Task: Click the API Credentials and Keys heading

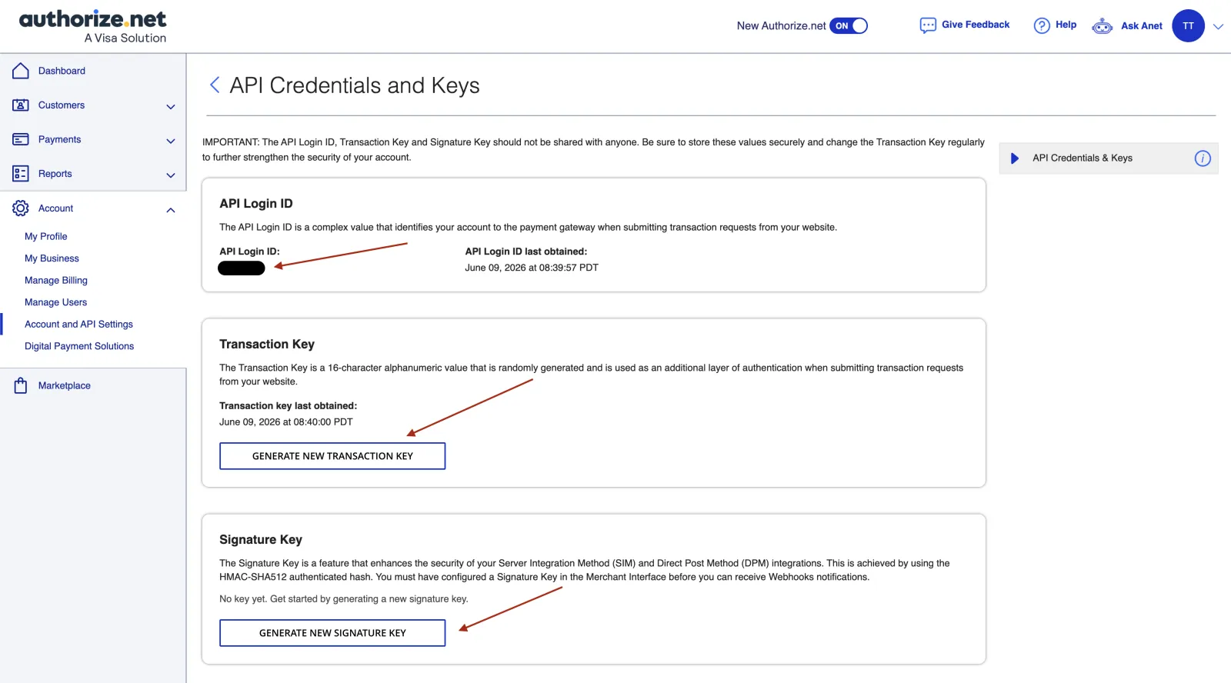Action: pyautogui.click(x=355, y=85)
